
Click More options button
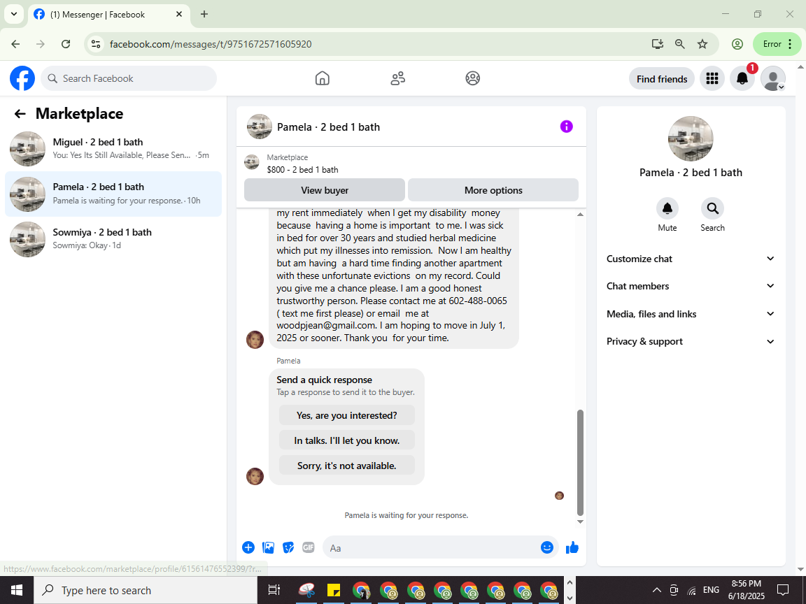coord(493,190)
